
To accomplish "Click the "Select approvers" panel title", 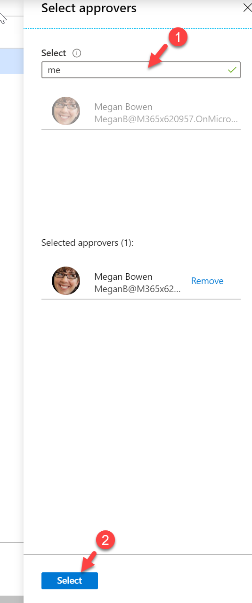I will coord(89,8).
